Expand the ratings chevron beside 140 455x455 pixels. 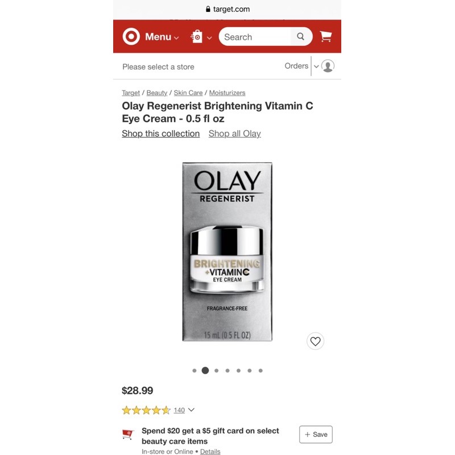(x=191, y=409)
